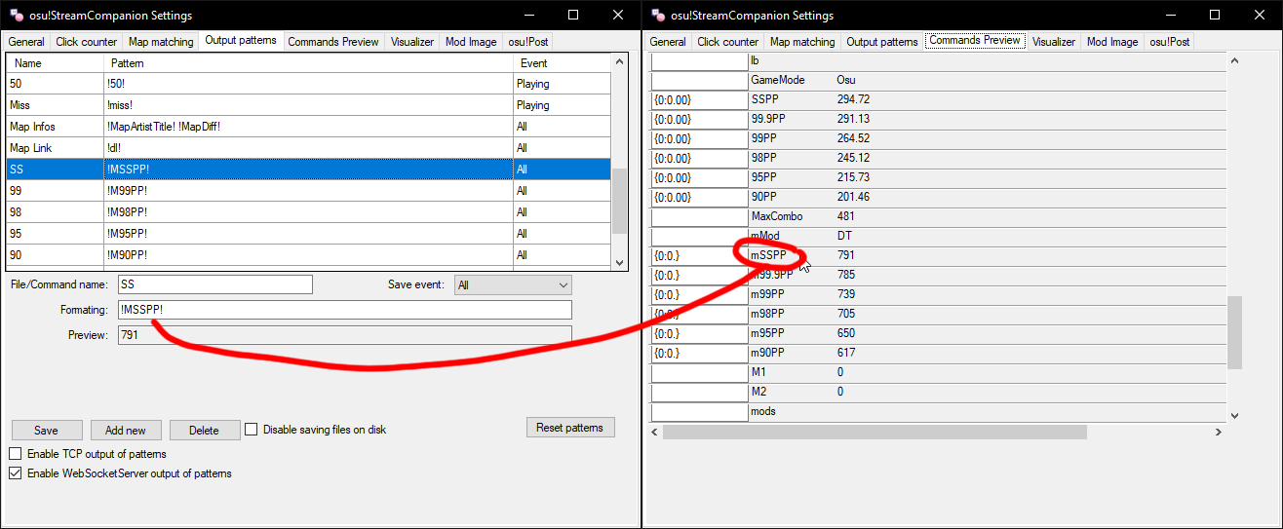Click the Add new button

125,431
